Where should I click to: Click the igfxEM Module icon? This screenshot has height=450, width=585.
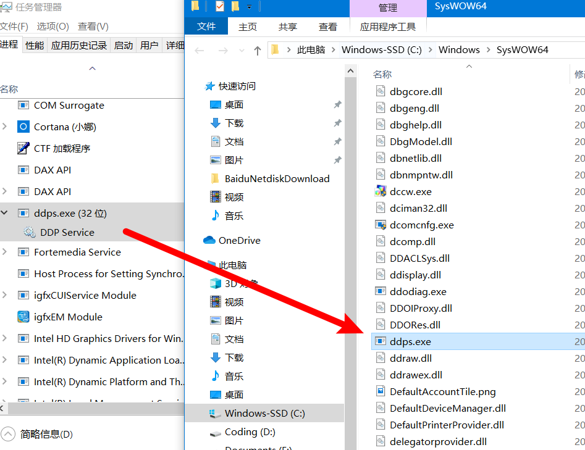tap(23, 317)
